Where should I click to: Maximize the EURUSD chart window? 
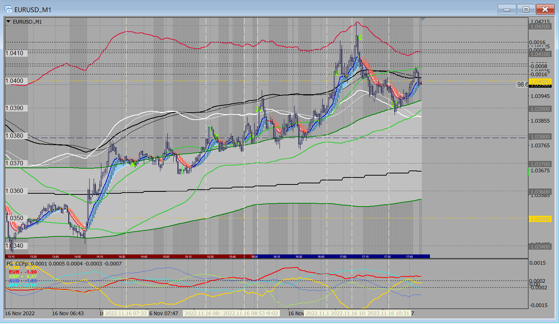(526, 10)
